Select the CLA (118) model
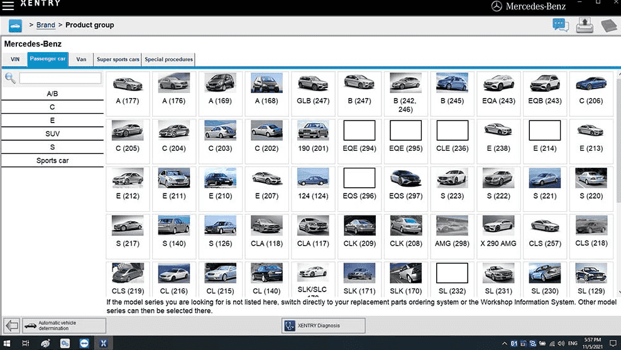Image resolution: width=621 pixels, height=350 pixels. point(267,236)
